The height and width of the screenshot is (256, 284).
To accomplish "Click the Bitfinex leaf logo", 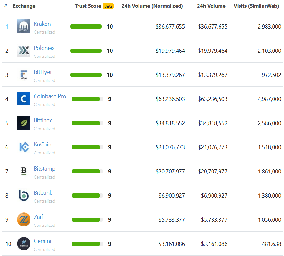I will [24, 123].
